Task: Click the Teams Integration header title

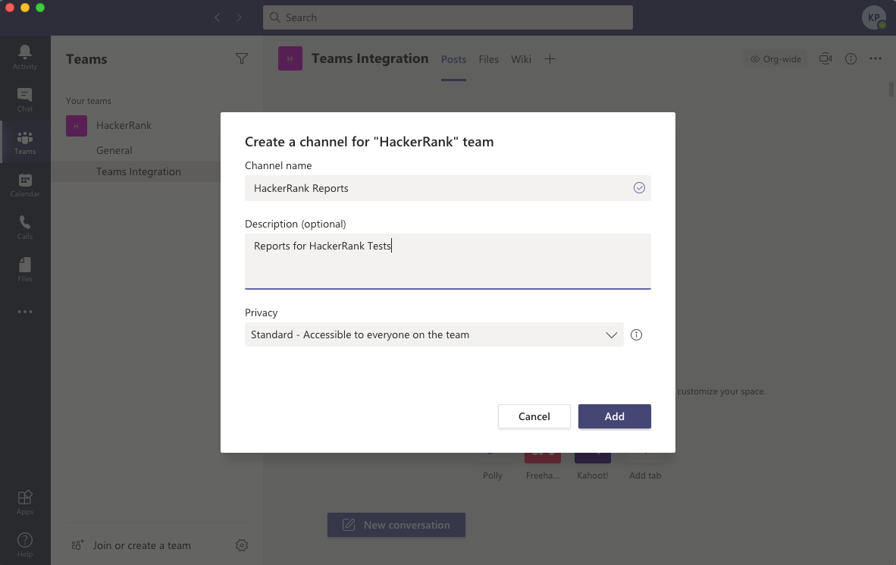Action: [370, 58]
